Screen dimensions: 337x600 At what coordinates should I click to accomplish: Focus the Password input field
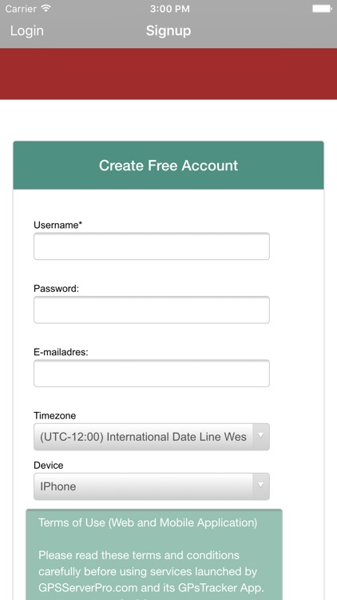point(152,310)
